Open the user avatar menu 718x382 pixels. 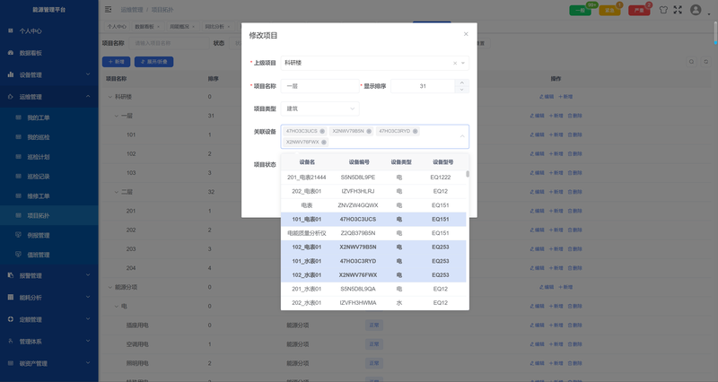696,10
